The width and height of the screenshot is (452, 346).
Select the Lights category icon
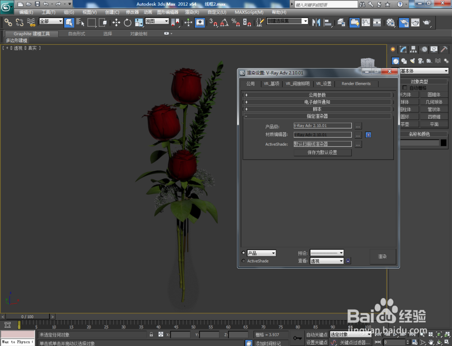tap(413, 61)
